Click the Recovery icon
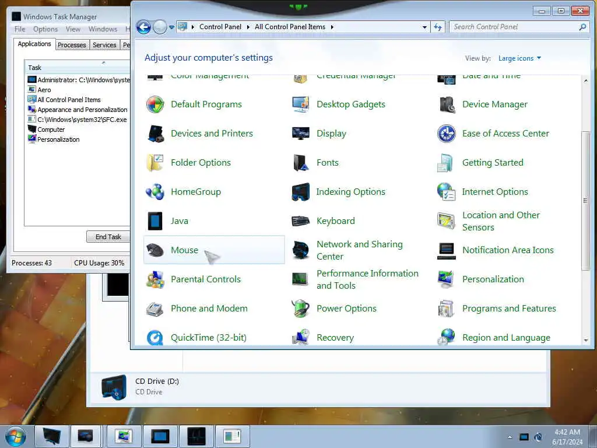 (x=300, y=338)
